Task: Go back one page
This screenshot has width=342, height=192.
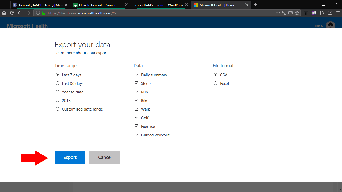Action: click(20, 13)
